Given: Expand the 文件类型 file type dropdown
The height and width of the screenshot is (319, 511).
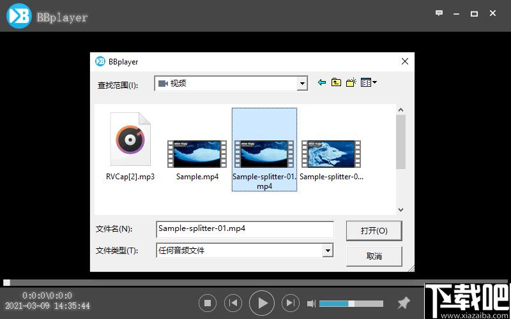Looking at the screenshot, I should 328,251.
